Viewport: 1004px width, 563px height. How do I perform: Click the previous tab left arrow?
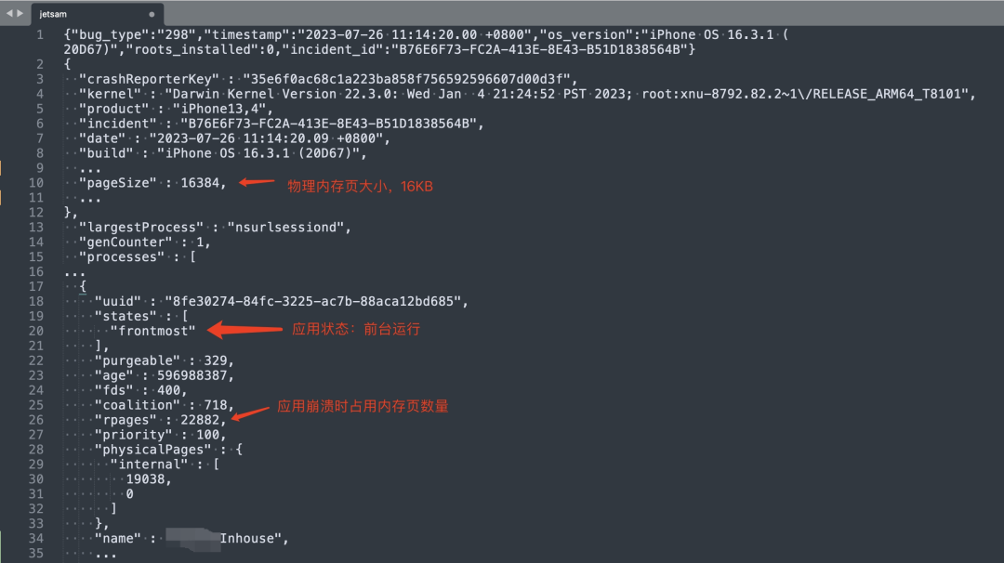tap(9, 13)
